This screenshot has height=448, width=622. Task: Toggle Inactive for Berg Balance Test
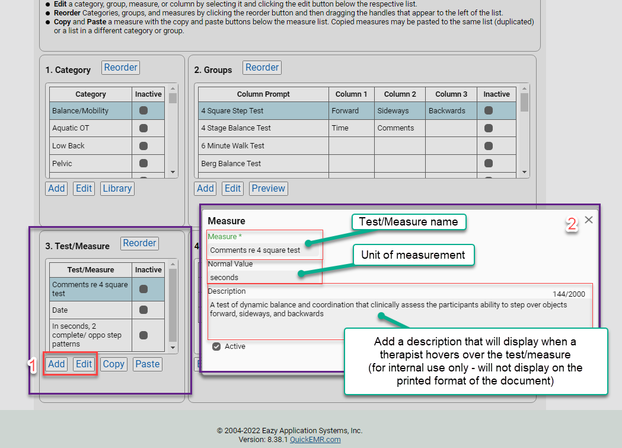[489, 163]
